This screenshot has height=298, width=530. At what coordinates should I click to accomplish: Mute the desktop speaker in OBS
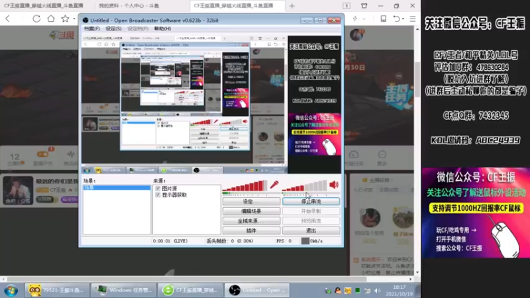(x=334, y=185)
